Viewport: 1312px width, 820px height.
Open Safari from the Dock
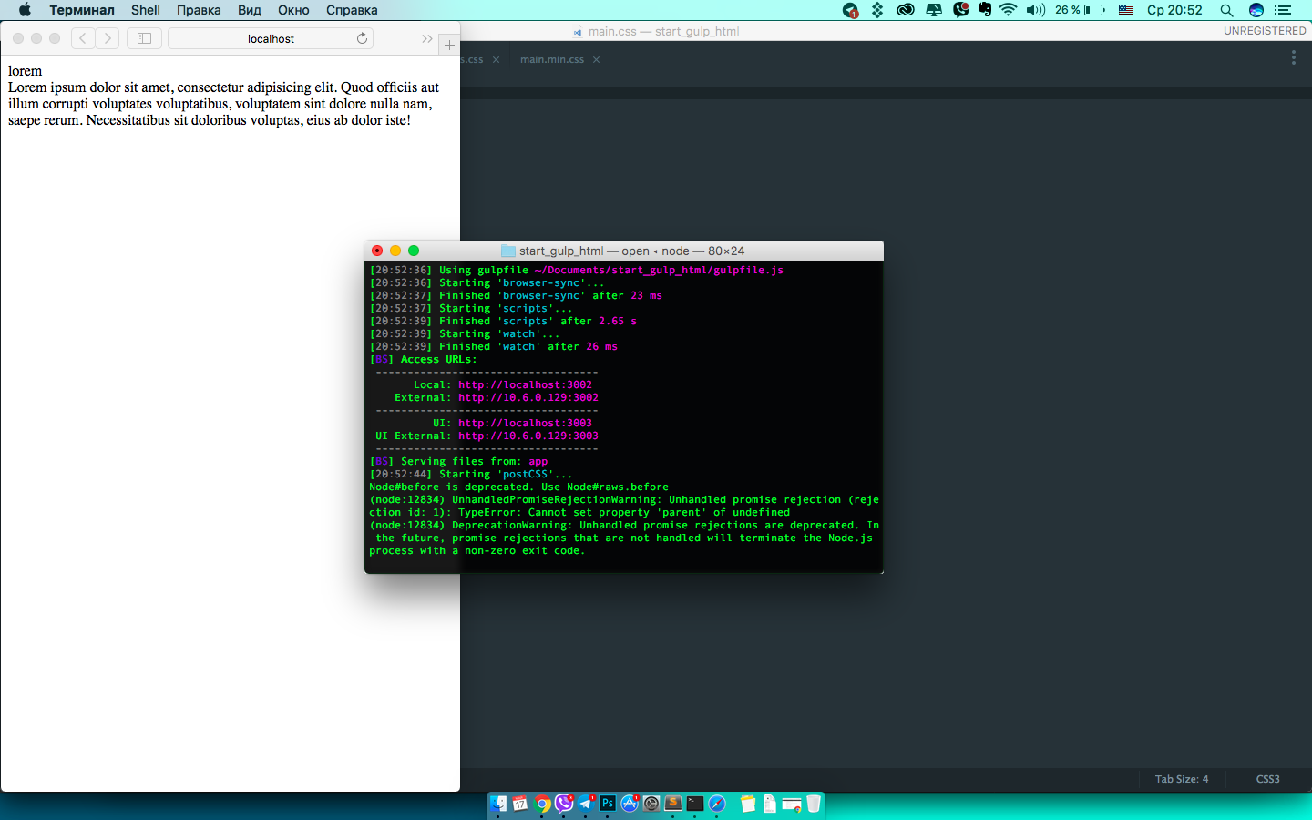tap(717, 804)
